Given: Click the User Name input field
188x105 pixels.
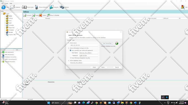Looking at the screenshot, I should [88, 53].
